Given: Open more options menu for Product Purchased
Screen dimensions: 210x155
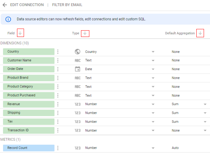Looking at the screenshot, I should pyautogui.click(x=58, y=95).
